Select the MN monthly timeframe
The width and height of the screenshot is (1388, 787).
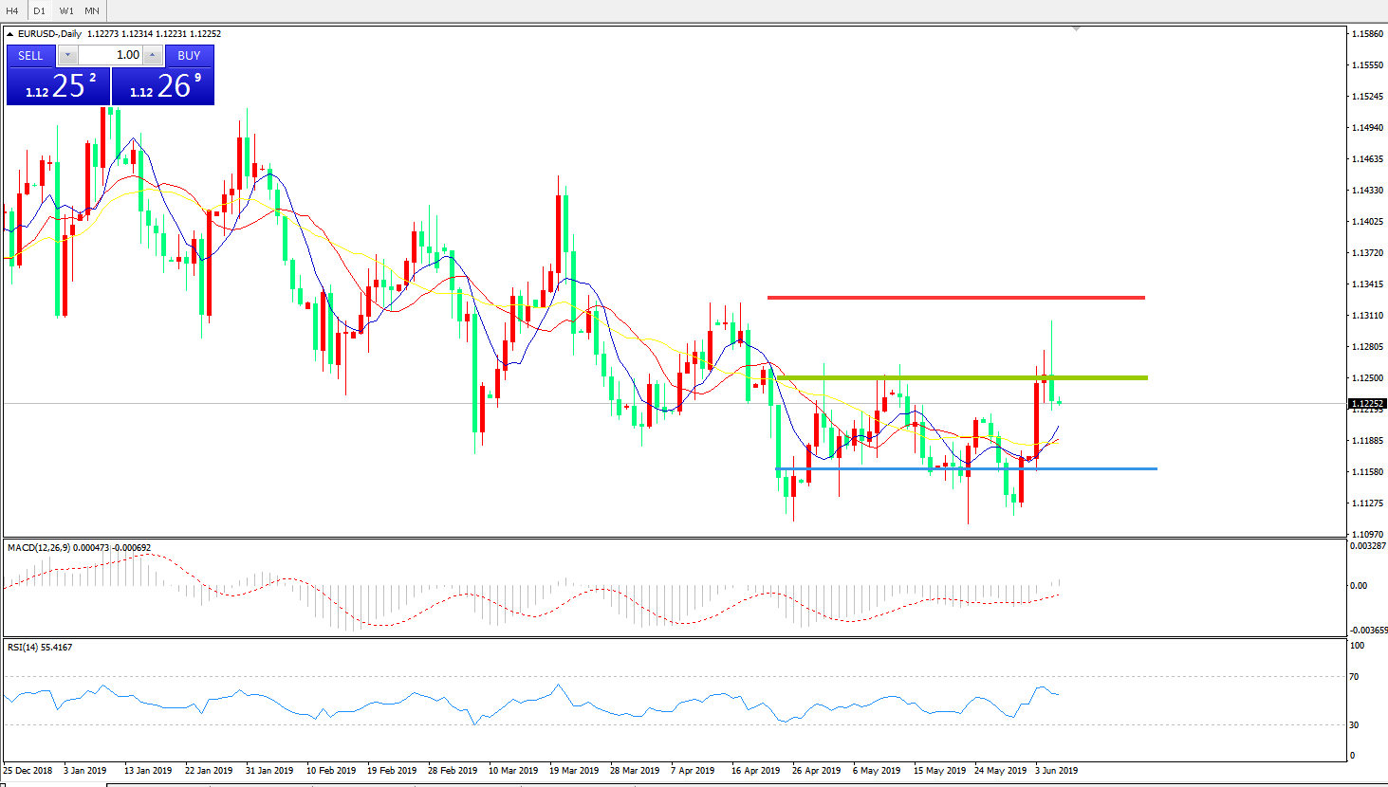[x=92, y=10]
